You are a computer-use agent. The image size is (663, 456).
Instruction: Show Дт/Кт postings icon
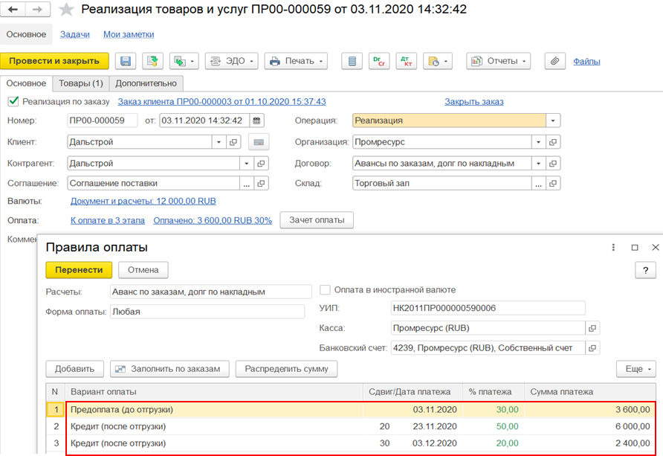click(x=407, y=61)
